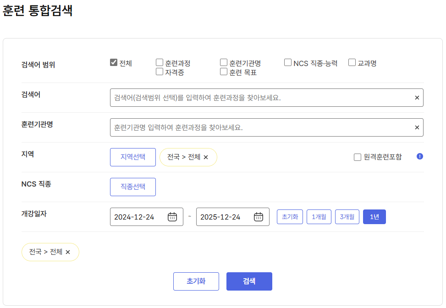Check the 훈련 목표 checkbox
The width and height of the screenshot is (446, 308).
click(223, 71)
